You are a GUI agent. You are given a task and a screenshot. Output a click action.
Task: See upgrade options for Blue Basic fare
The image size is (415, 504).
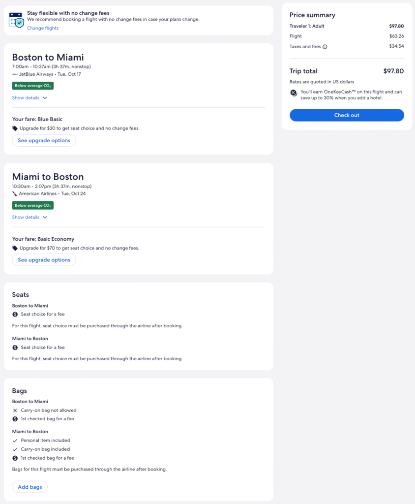[x=44, y=141]
